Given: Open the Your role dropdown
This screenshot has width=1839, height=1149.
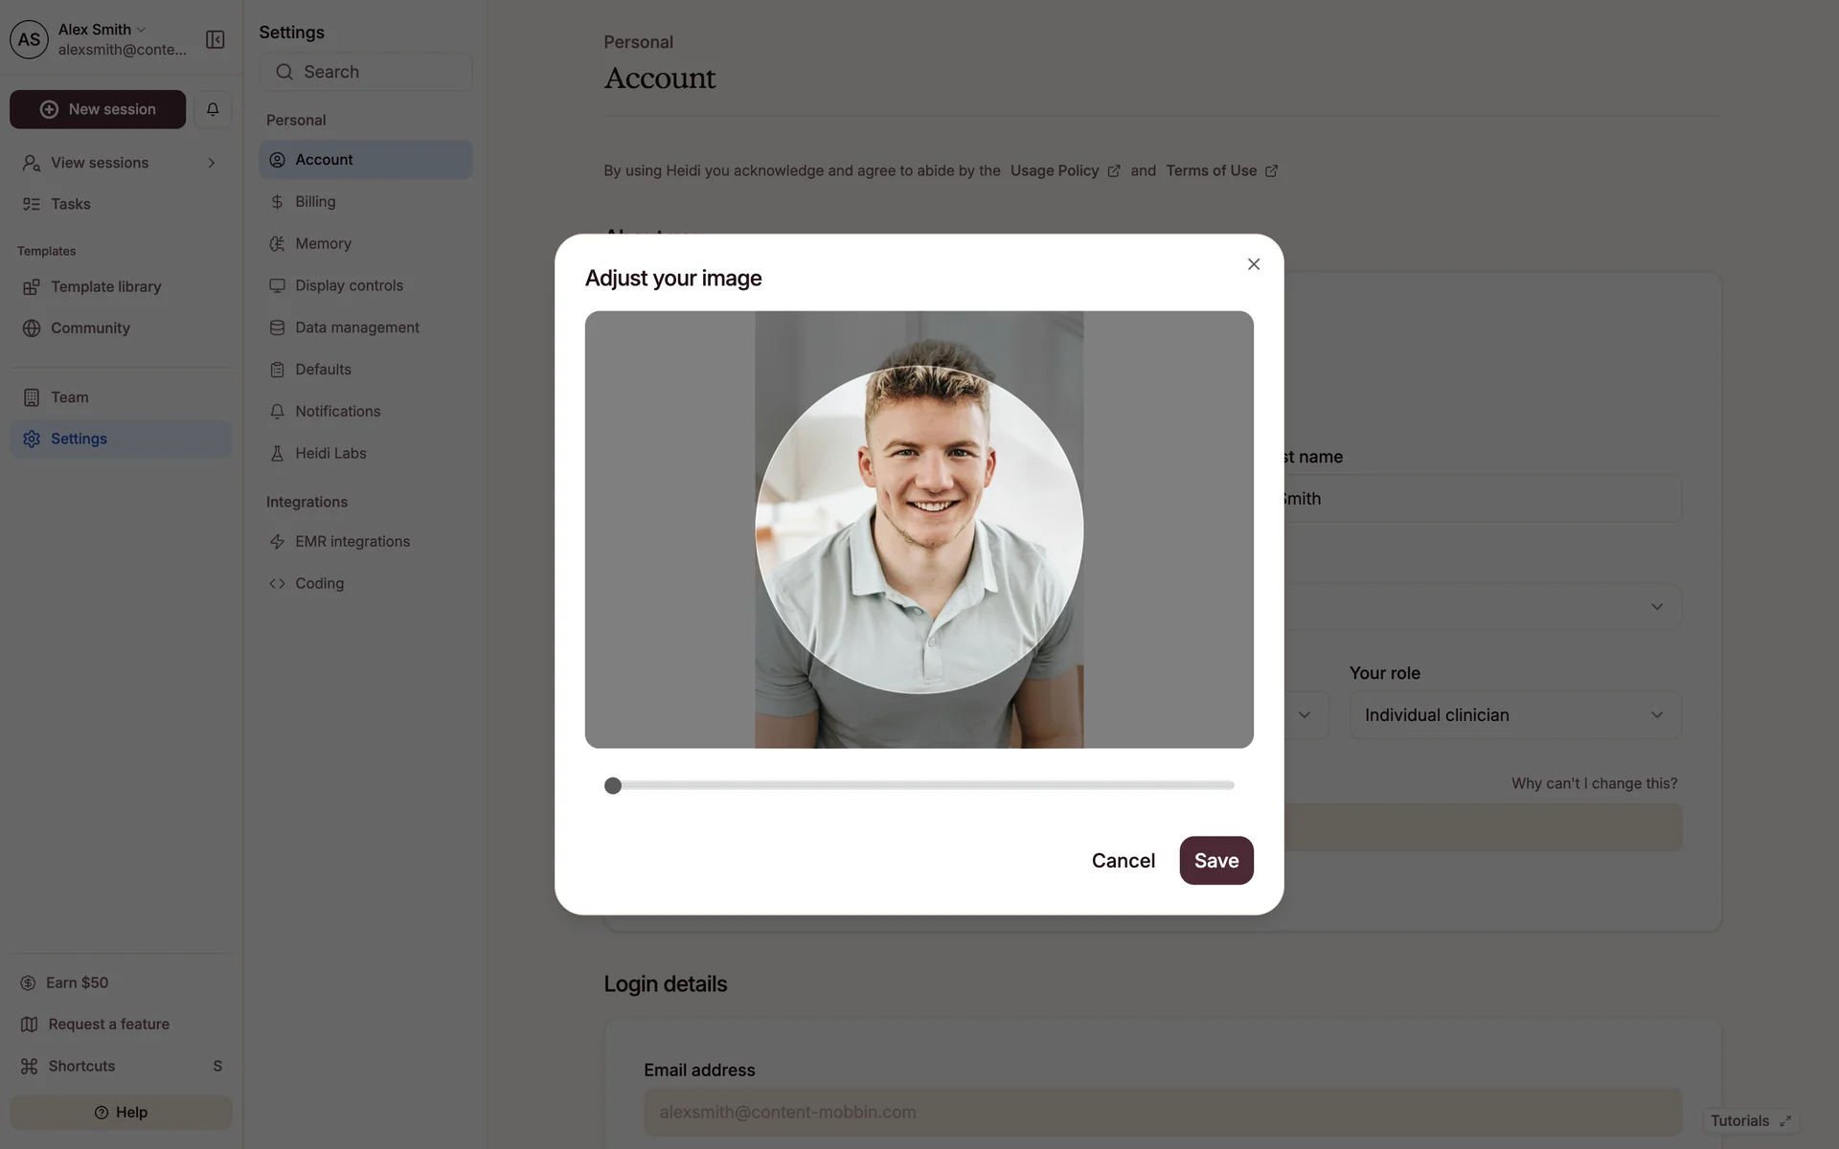Looking at the screenshot, I should pyautogui.click(x=1515, y=715).
